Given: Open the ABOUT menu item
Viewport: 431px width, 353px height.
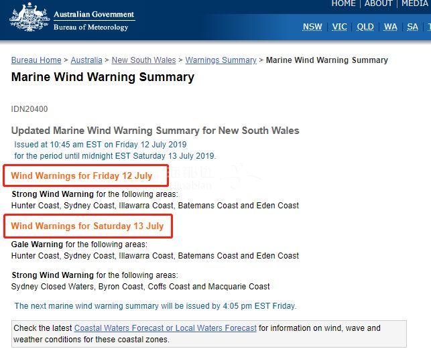Looking at the screenshot, I should 379,3.
